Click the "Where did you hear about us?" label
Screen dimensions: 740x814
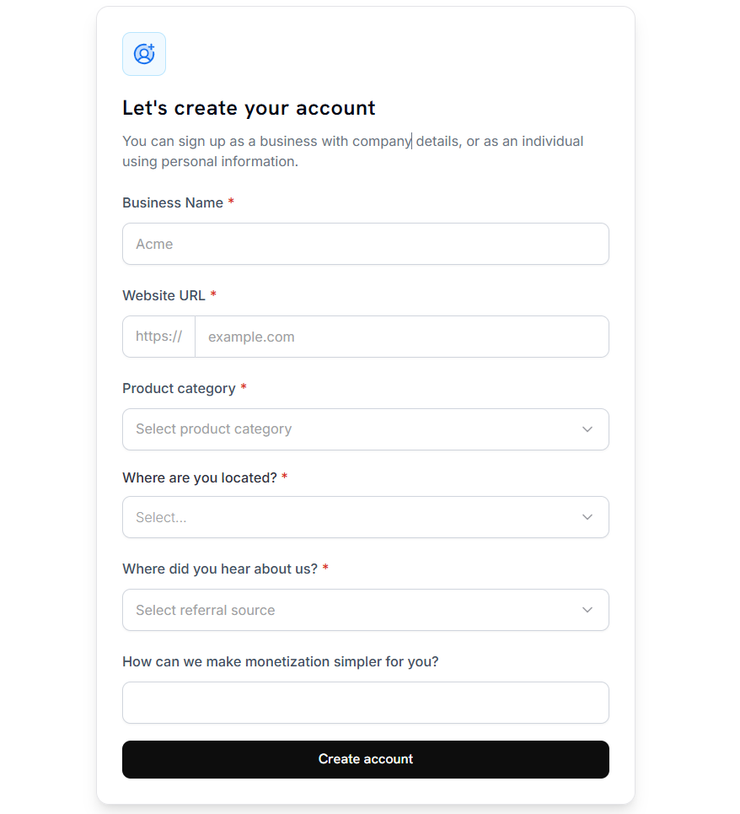(220, 569)
